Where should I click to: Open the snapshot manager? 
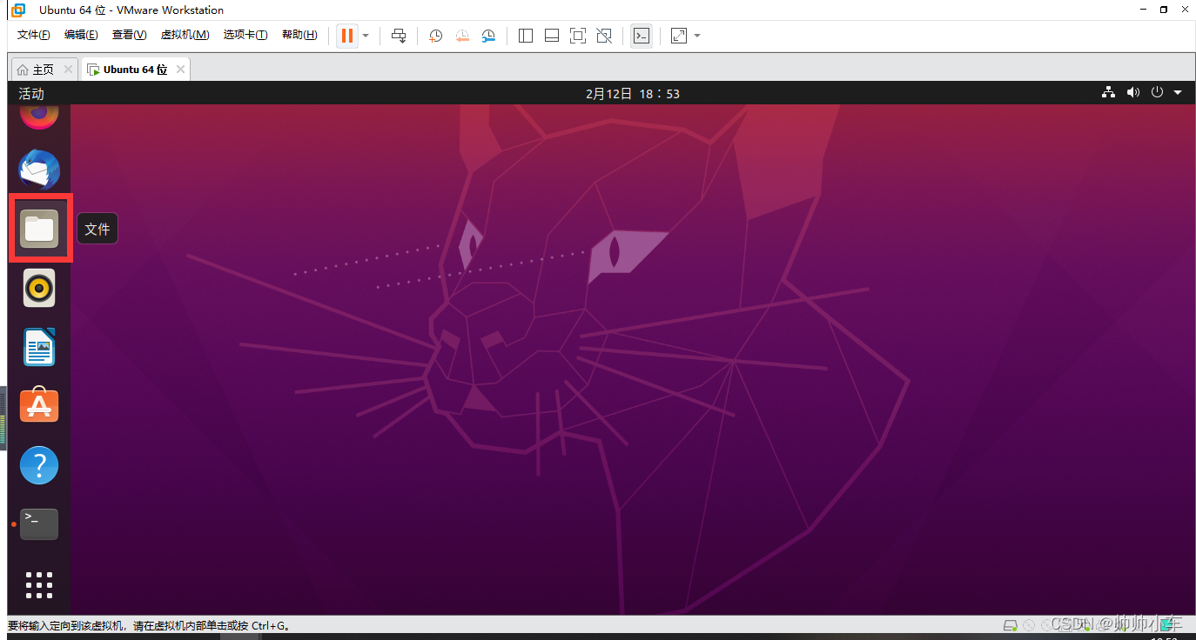coord(489,36)
